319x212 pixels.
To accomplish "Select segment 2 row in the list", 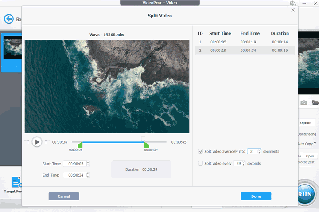I will click(245, 51).
